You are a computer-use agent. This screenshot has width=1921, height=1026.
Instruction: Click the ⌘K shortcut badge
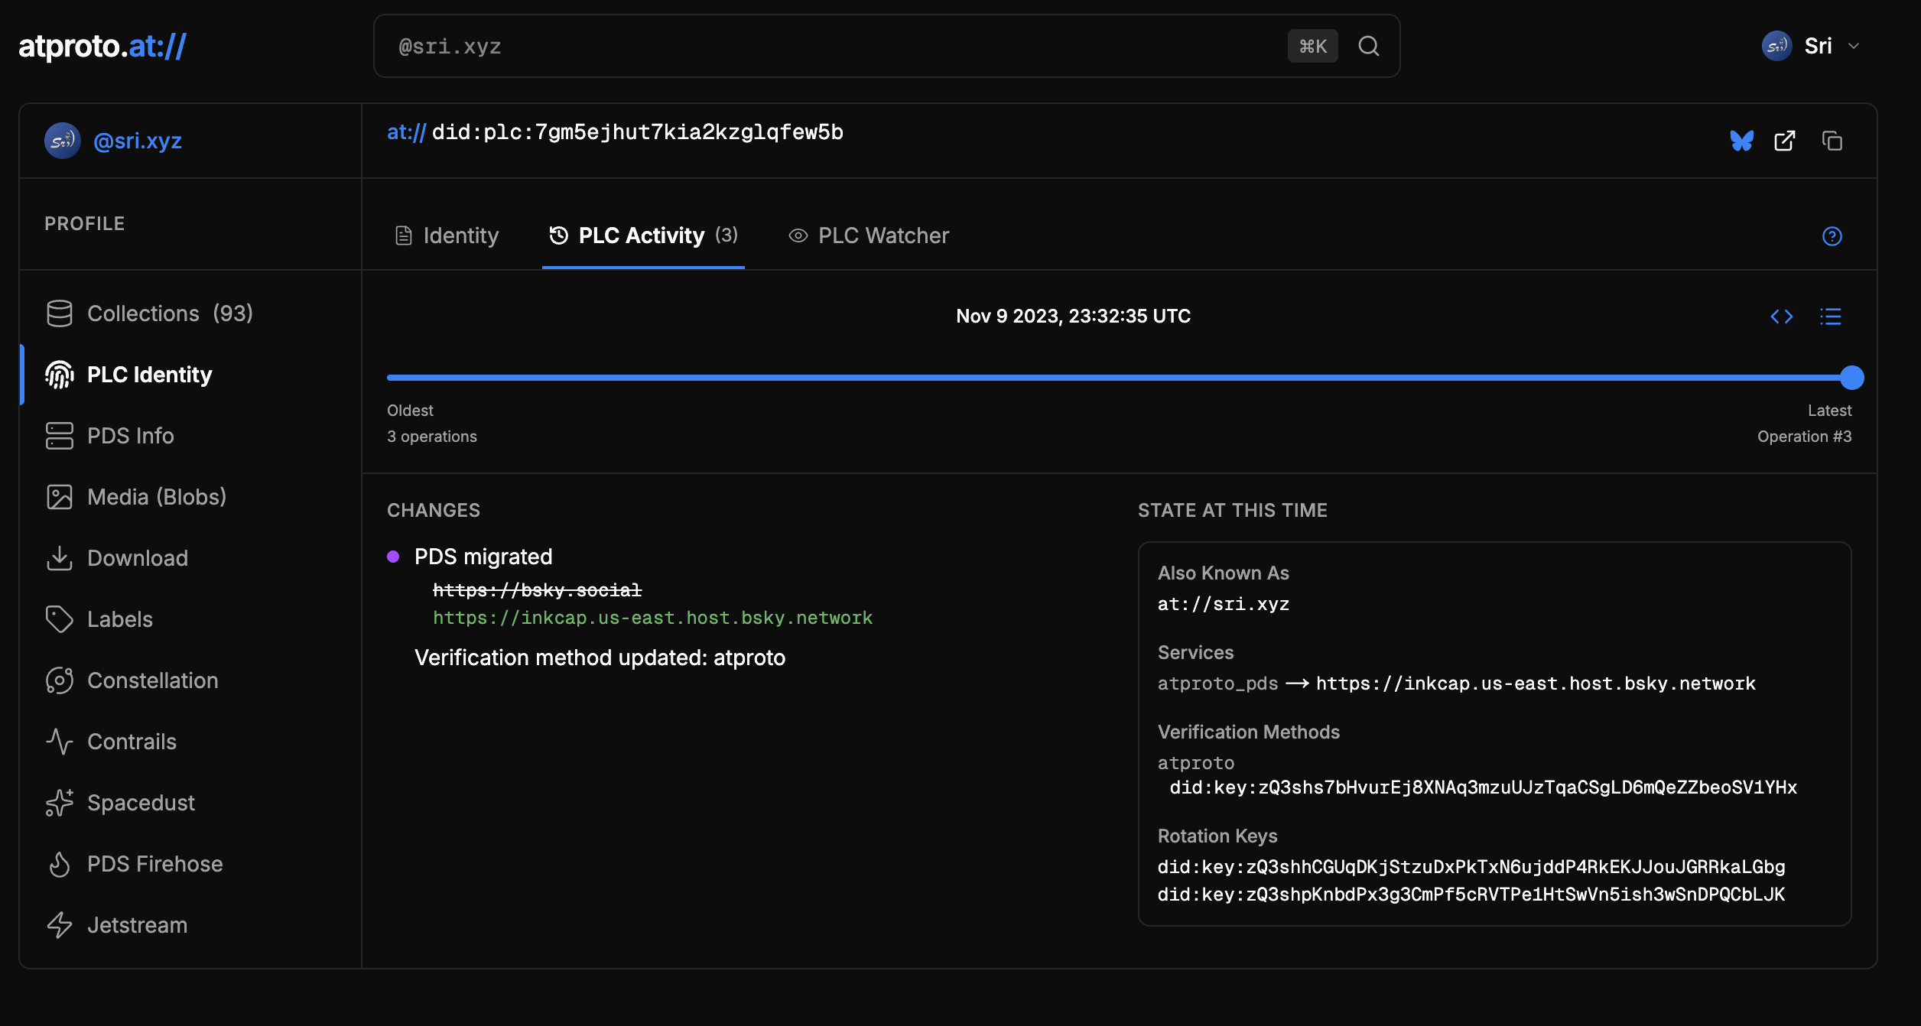pos(1312,47)
